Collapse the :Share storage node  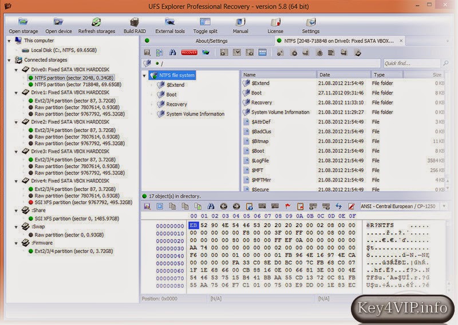point(16,211)
